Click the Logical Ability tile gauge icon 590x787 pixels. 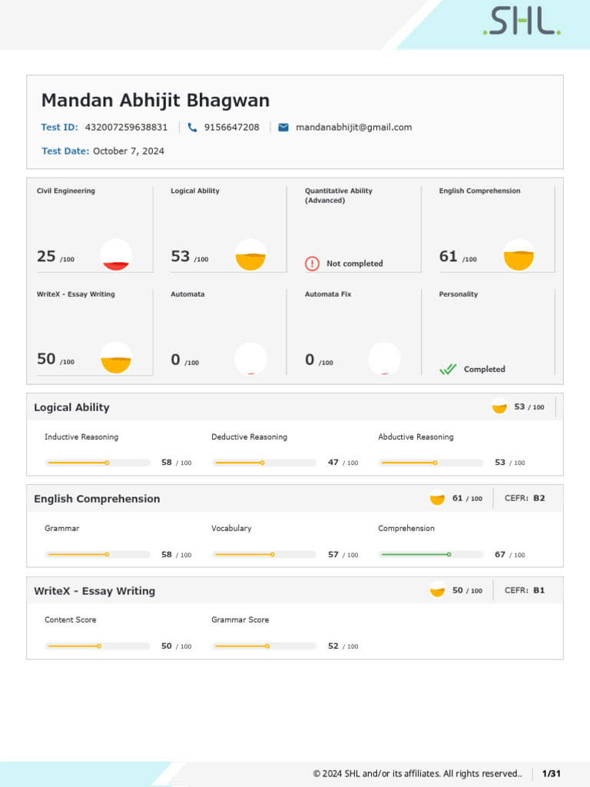[250, 255]
